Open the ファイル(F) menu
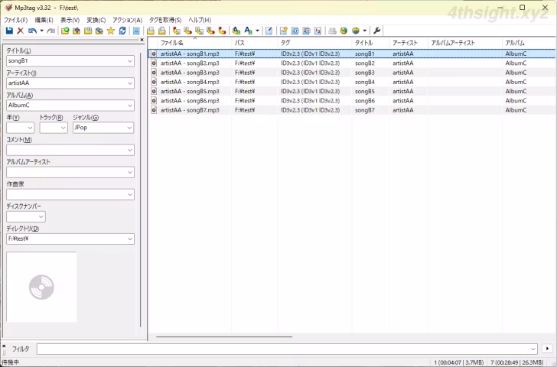This screenshot has width=557, height=367. [15, 19]
